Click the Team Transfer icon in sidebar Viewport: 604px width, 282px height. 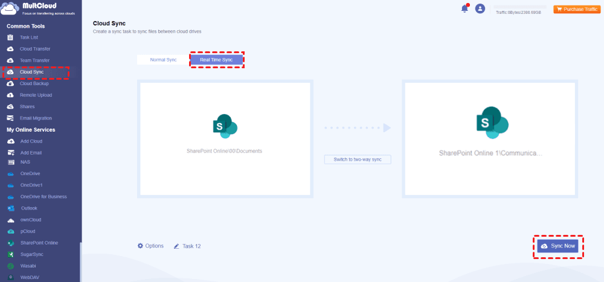pyautogui.click(x=10, y=60)
